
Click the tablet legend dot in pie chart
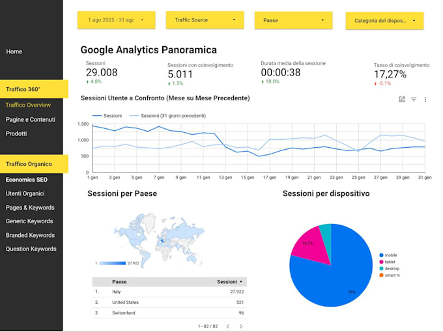[381, 262]
